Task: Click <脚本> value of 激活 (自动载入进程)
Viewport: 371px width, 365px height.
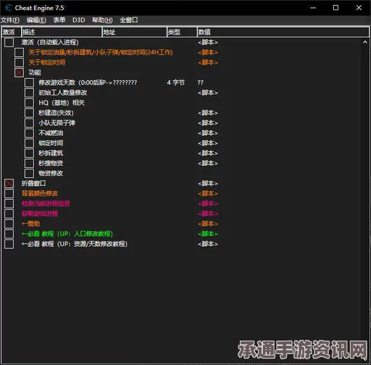Action: 208,42
